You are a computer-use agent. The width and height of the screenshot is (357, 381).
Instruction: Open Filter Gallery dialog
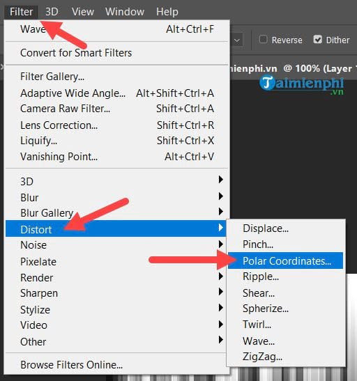point(52,77)
